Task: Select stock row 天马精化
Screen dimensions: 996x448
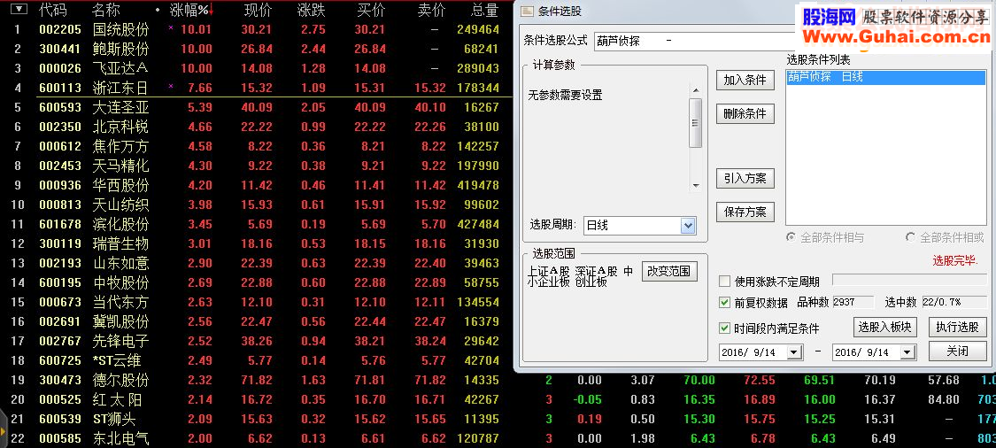Action: (256, 166)
